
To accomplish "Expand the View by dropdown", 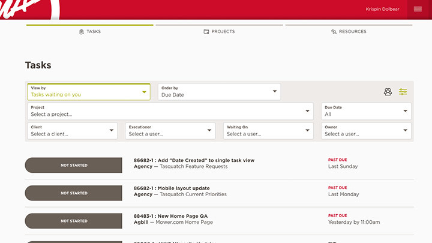I will point(88,92).
